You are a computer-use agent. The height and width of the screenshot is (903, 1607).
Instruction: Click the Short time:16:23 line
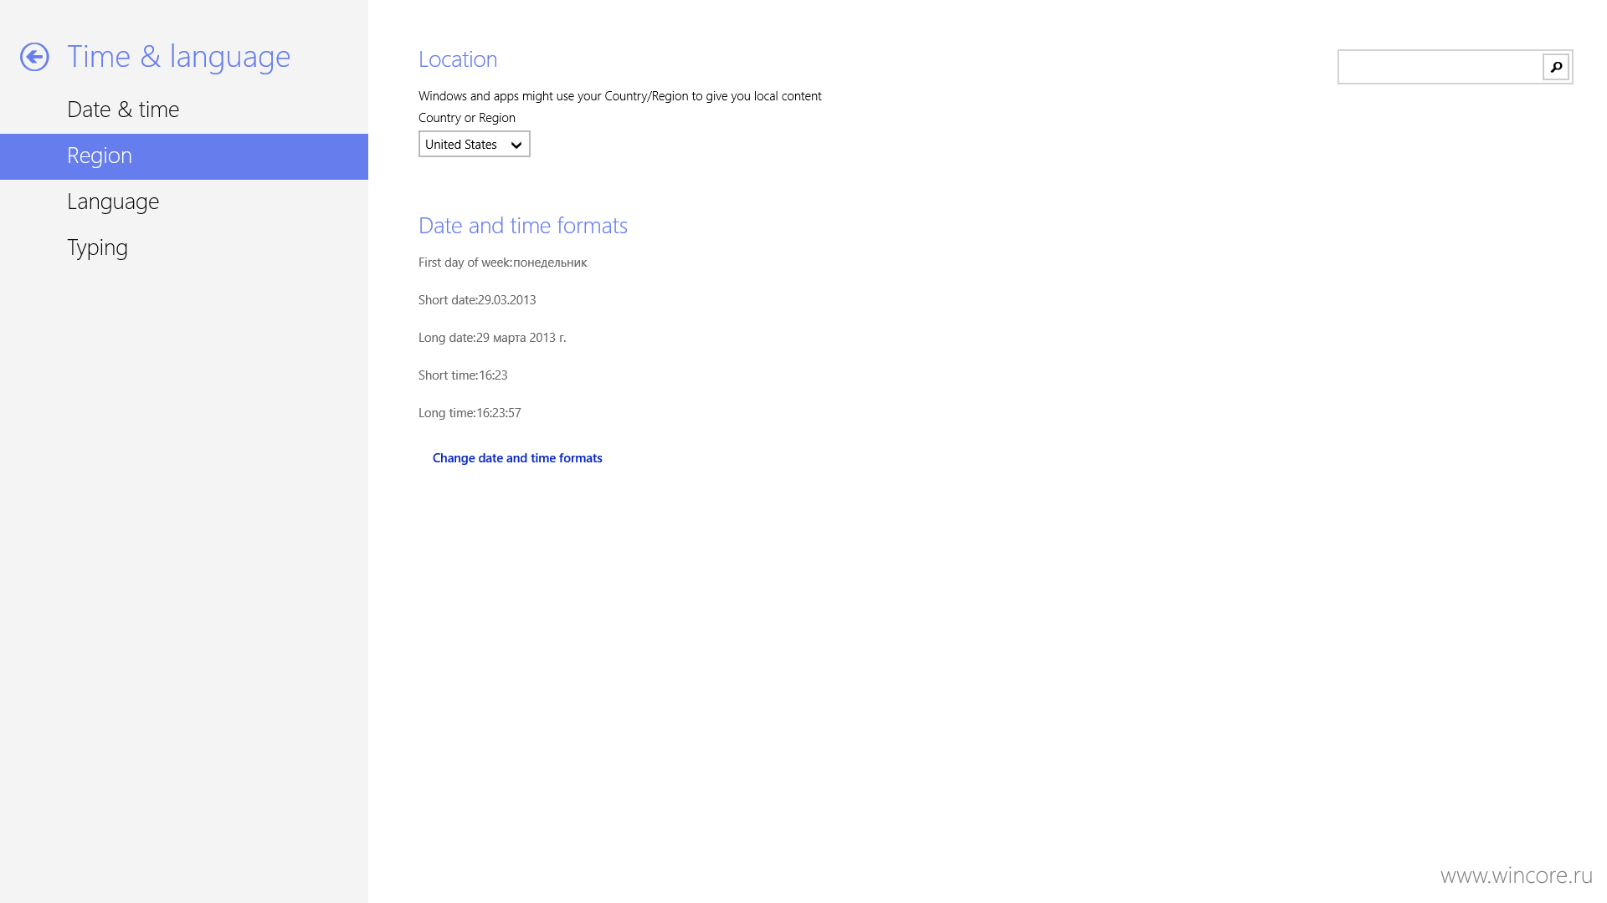[x=463, y=375]
